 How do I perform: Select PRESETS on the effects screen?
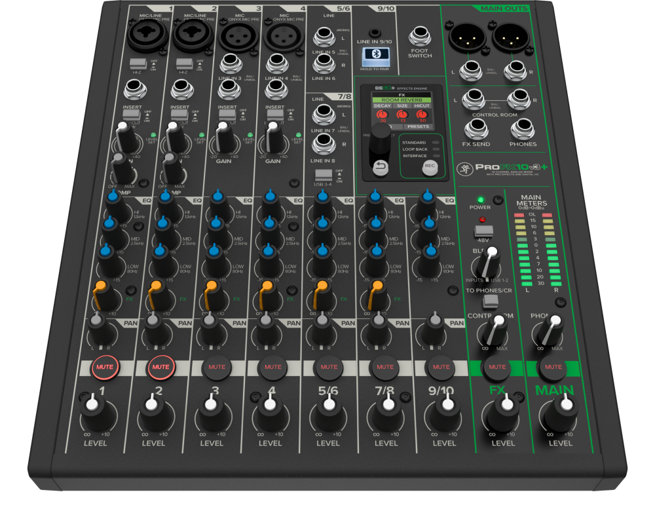click(418, 126)
